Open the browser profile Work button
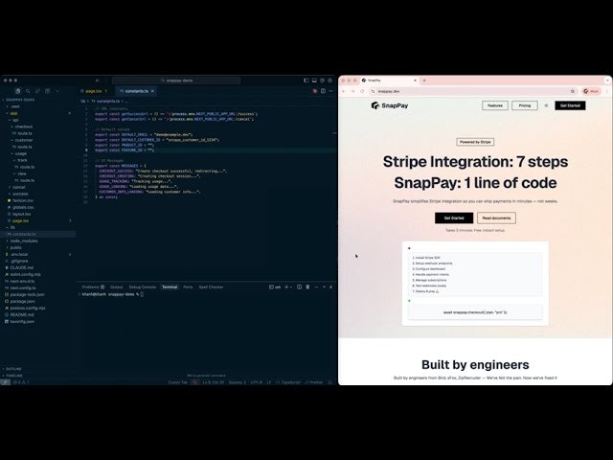 [591, 92]
